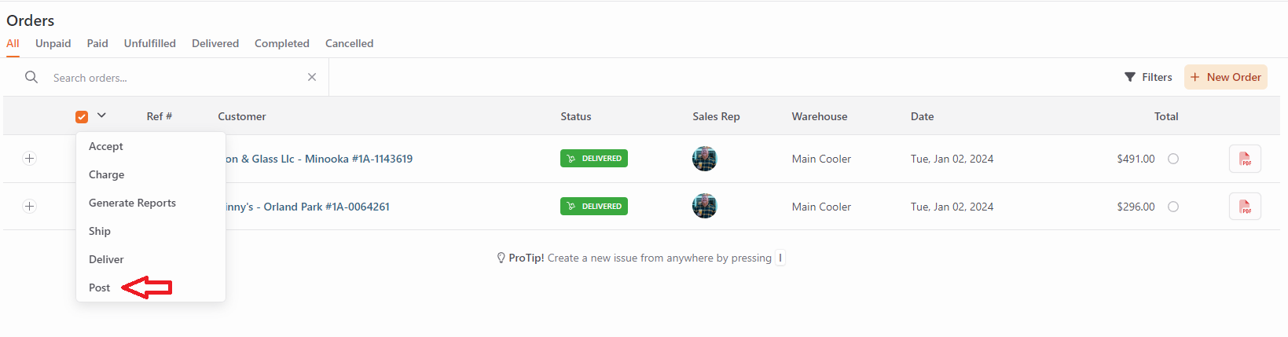Click the funnel icon next to Filters
Viewport: 1288px width, 337px height.
[1130, 77]
